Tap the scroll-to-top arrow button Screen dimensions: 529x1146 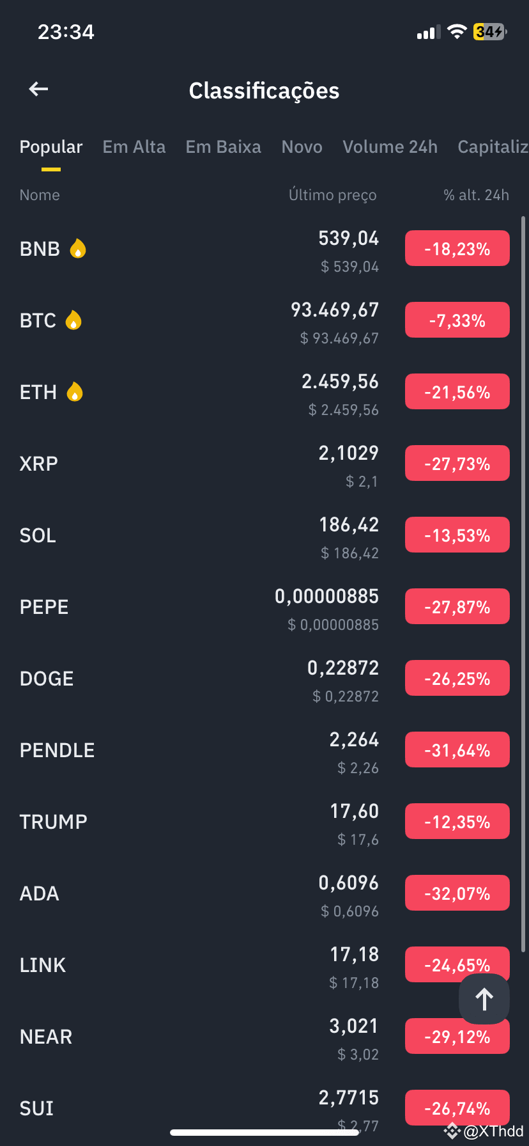484,999
